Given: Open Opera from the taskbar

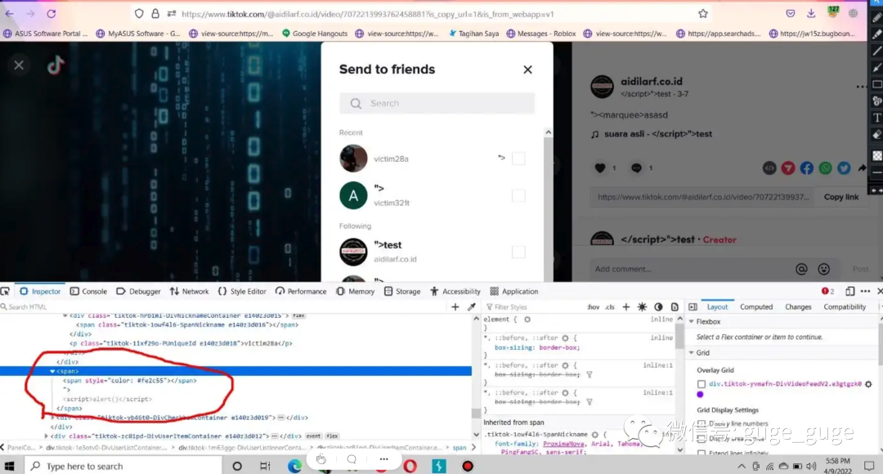Looking at the screenshot, I should click(x=410, y=466).
